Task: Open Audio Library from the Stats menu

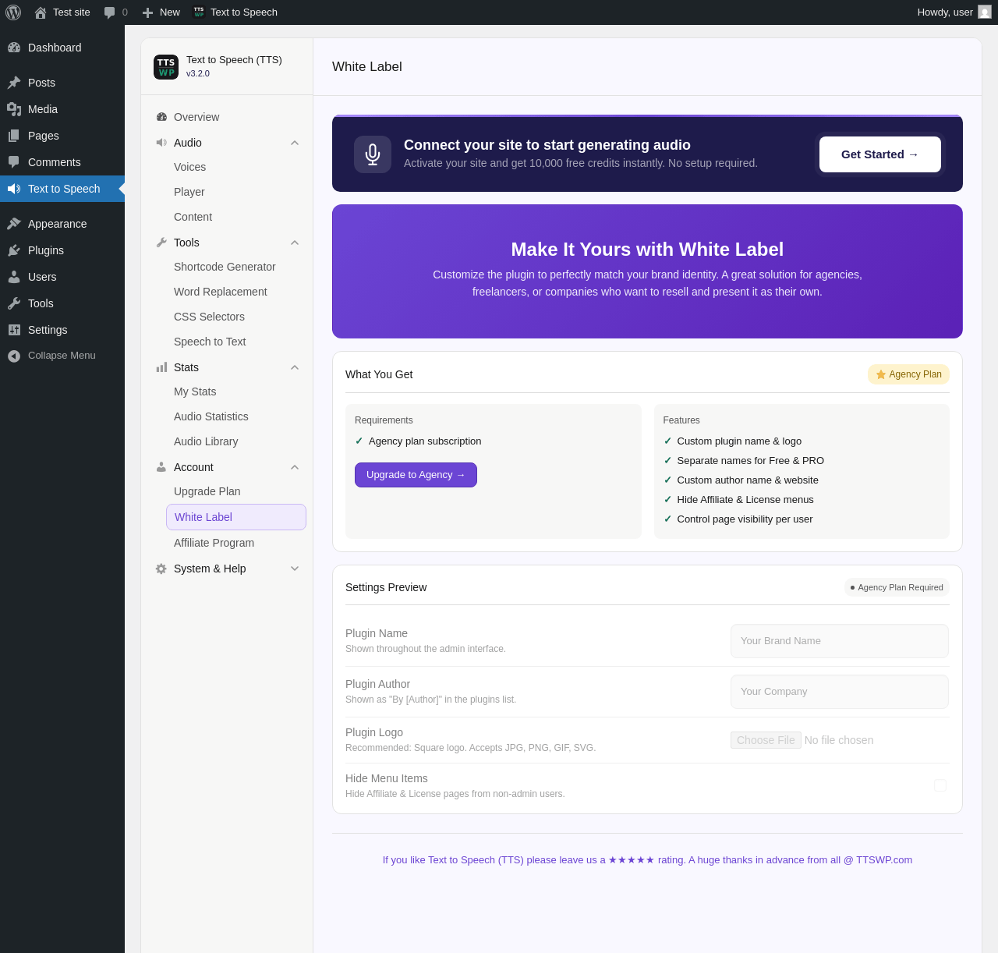Action: (206, 441)
